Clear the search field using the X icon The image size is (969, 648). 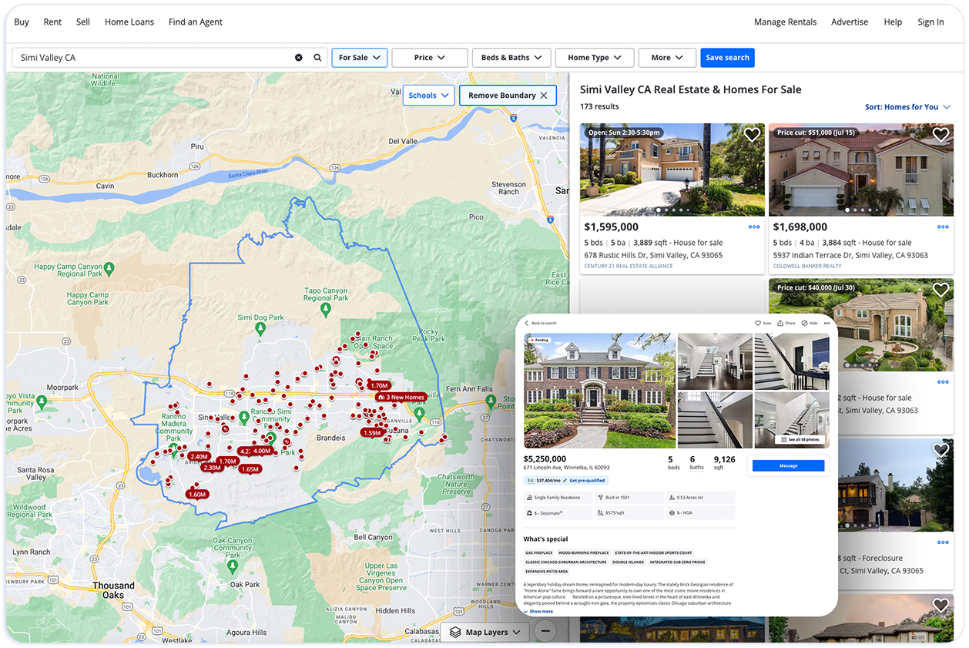coord(299,57)
